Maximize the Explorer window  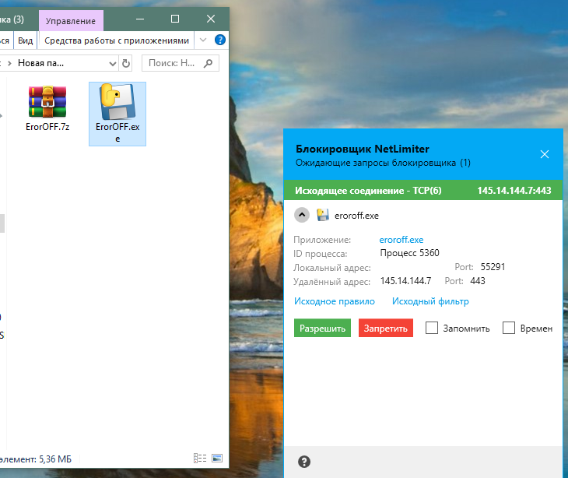(175, 19)
